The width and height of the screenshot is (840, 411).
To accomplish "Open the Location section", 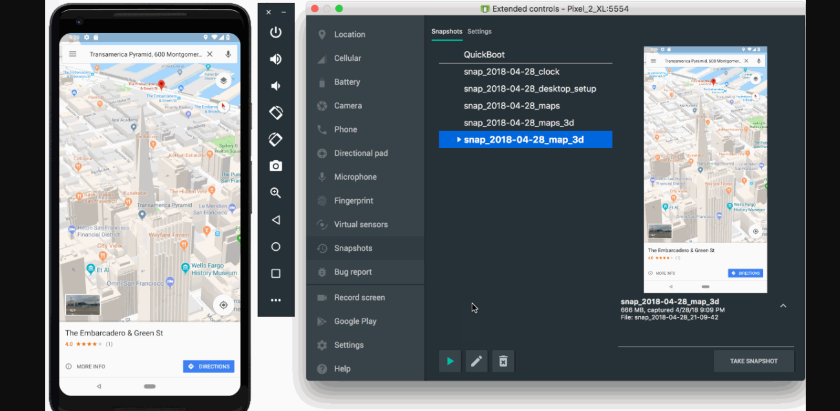I will [x=365, y=34].
